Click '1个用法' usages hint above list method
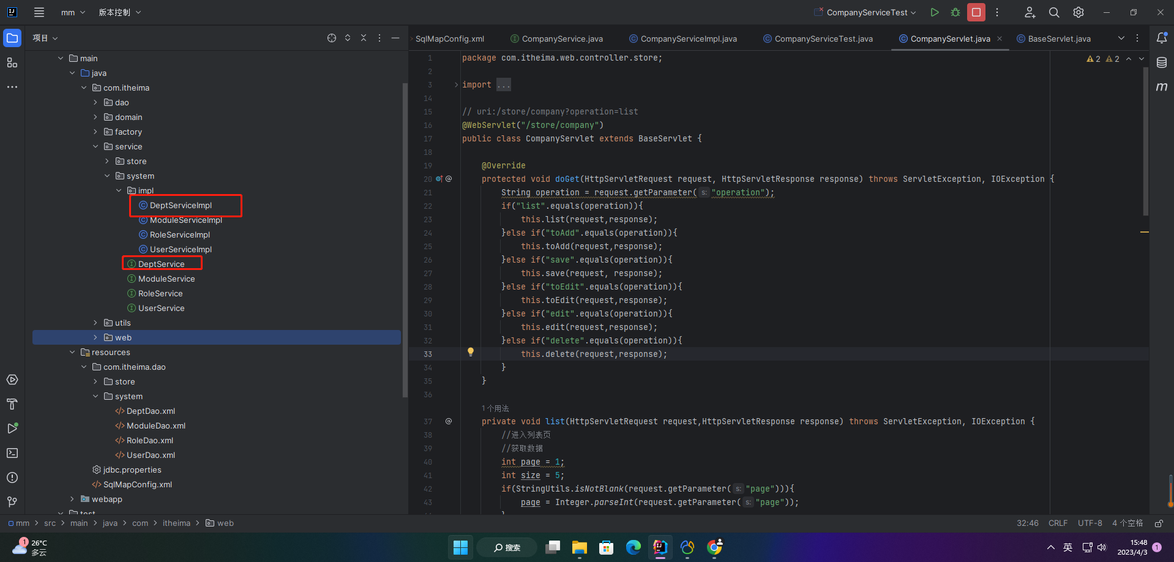Screen dimensions: 1174x562 coord(495,408)
